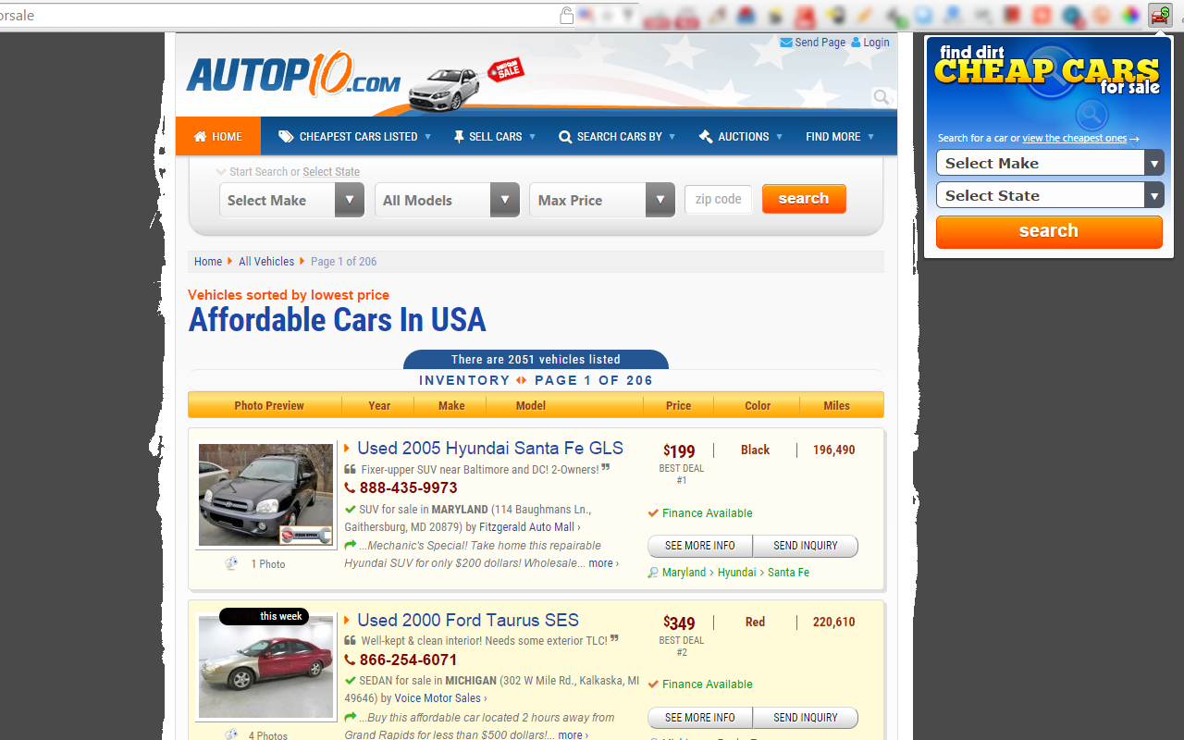Click the Color column header
Screen dimensions: 1184x740
[758, 405]
